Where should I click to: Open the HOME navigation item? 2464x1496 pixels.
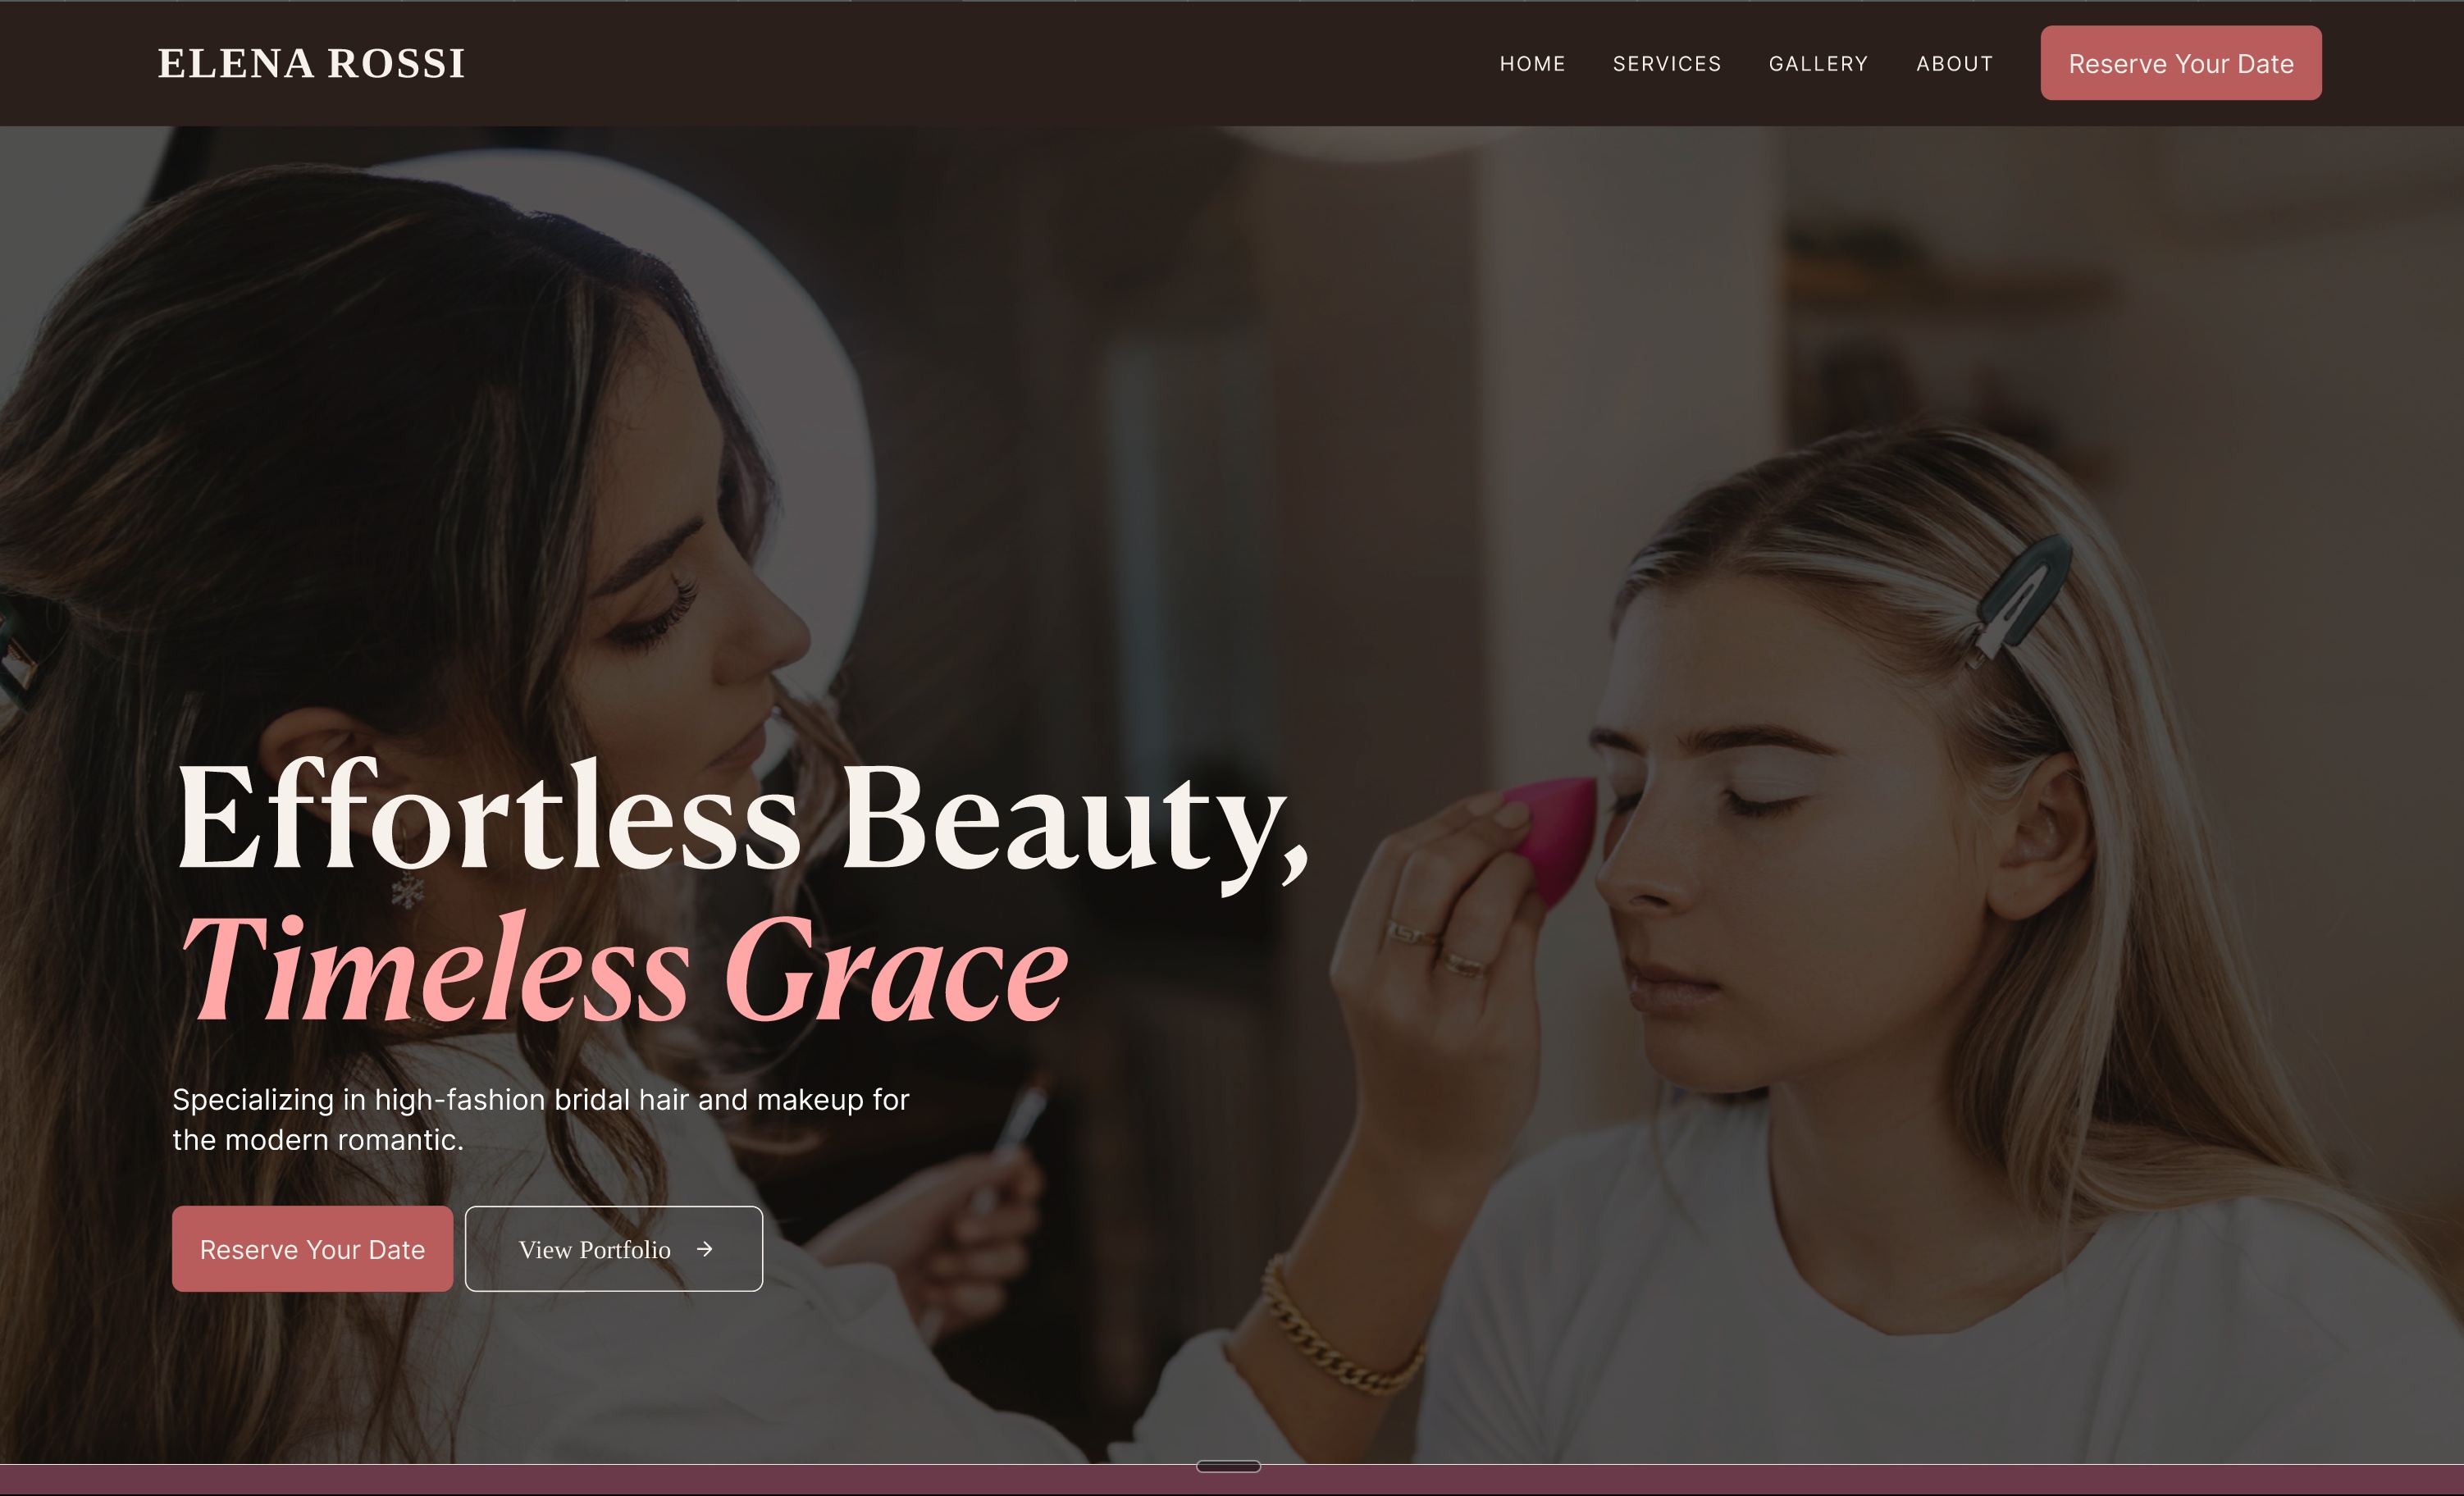pos(1532,64)
